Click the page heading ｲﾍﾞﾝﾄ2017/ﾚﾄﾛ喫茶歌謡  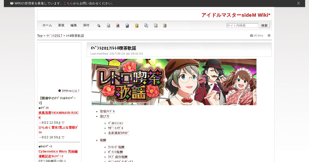tap(113, 48)
